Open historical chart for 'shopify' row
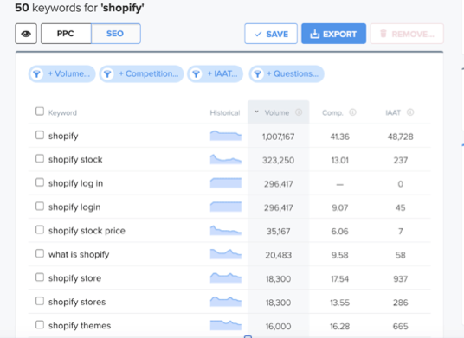The height and width of the screenshot is (338, 464). pyautogui.click(x=226, y=136)
